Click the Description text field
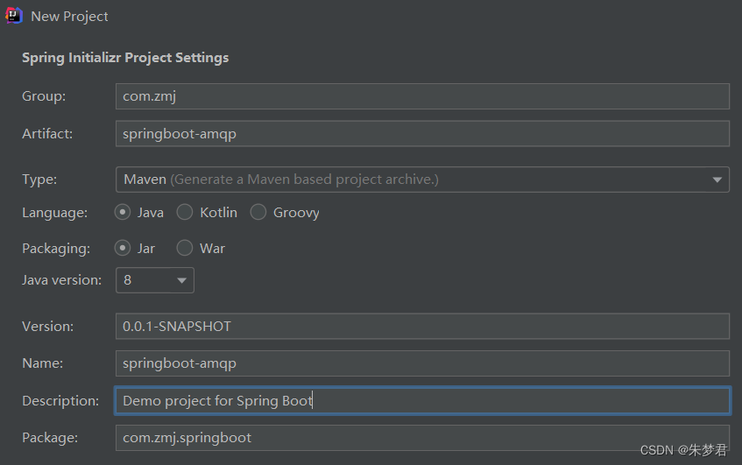The width and height of the screenshot is (742, 465). pyautogui.click(x=422, y=400)
